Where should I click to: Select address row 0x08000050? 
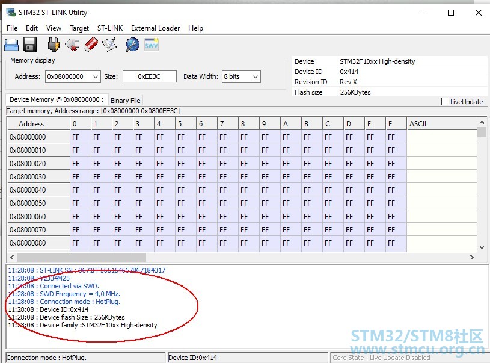click(38, 203)
